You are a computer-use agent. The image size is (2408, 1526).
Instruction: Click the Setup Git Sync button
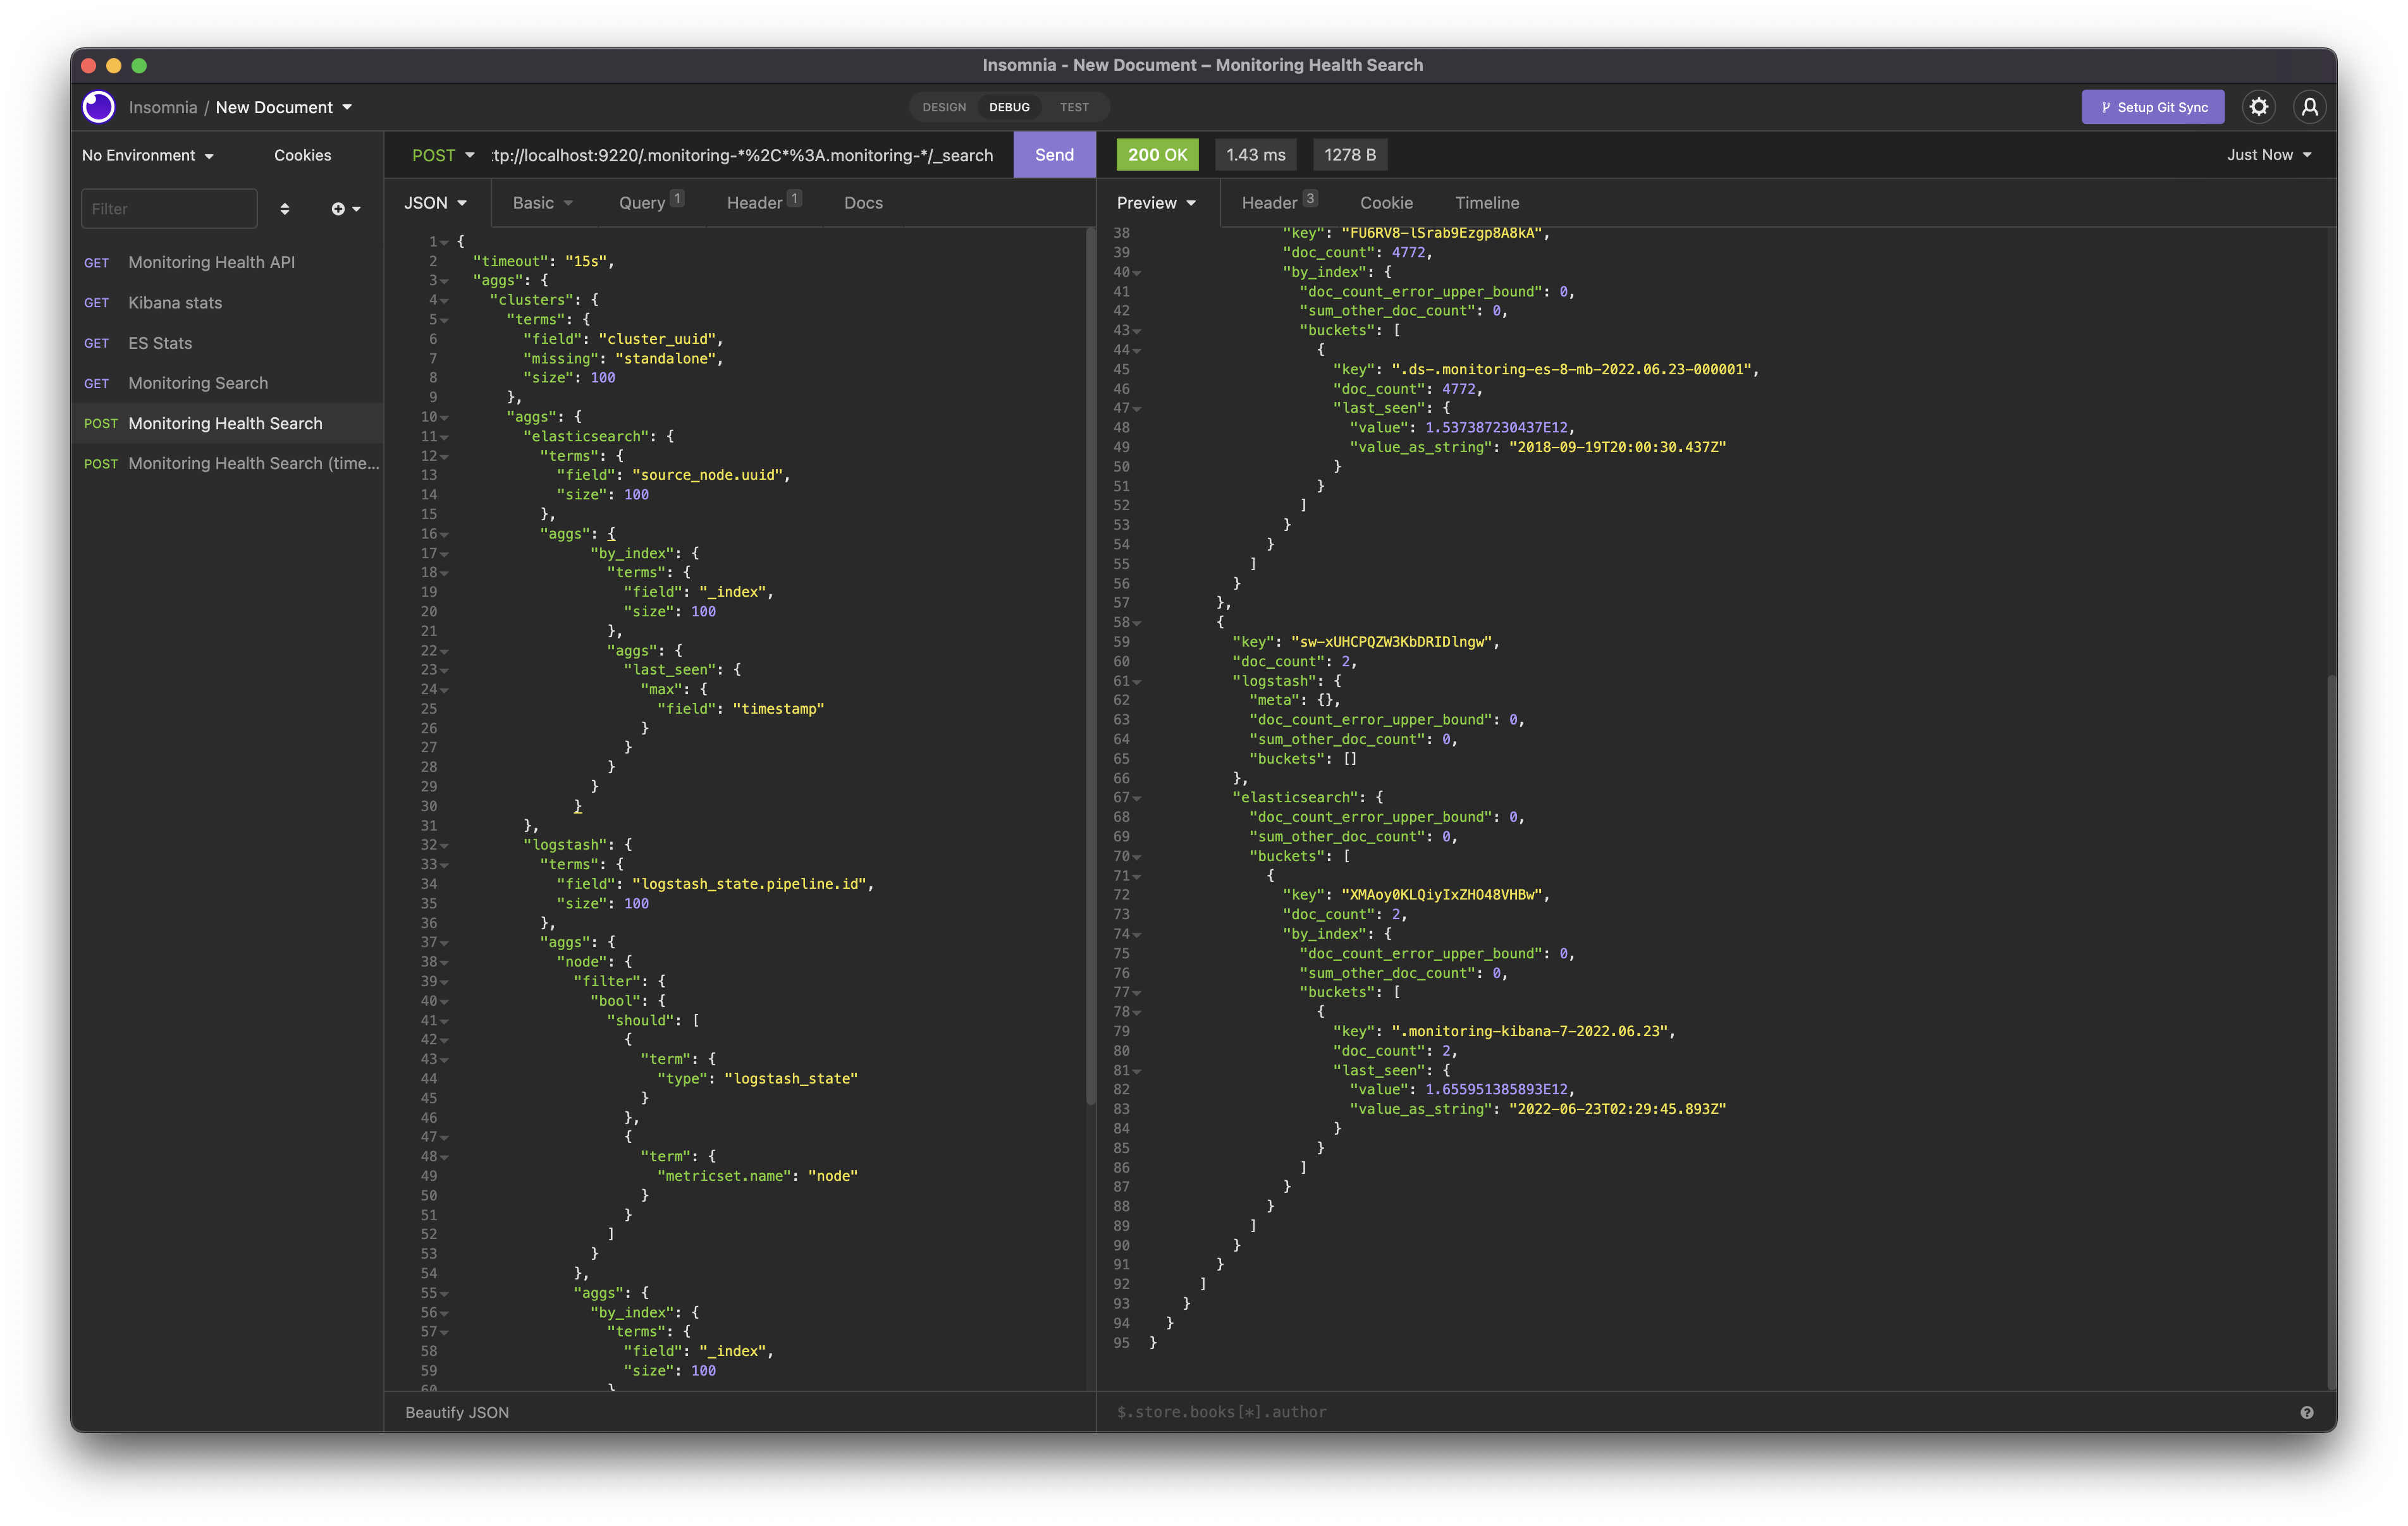click(x=2152, y=107)
